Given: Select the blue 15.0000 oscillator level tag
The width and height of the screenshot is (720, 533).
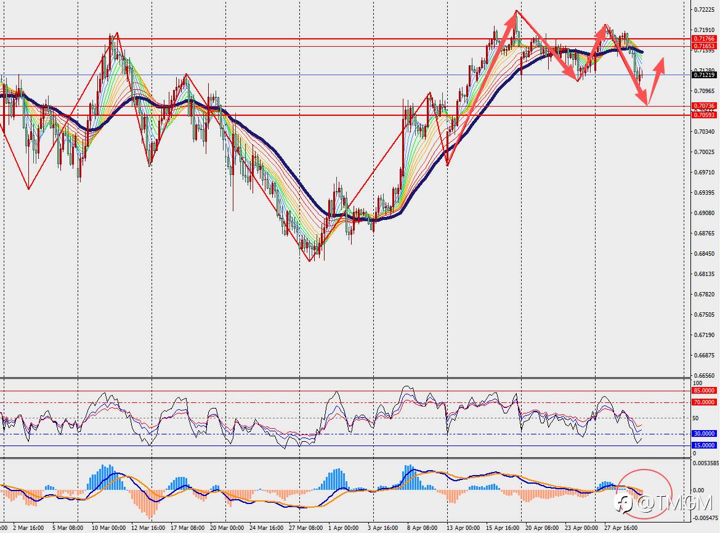Looking at the screenshot, I should [x=704, y=446].
